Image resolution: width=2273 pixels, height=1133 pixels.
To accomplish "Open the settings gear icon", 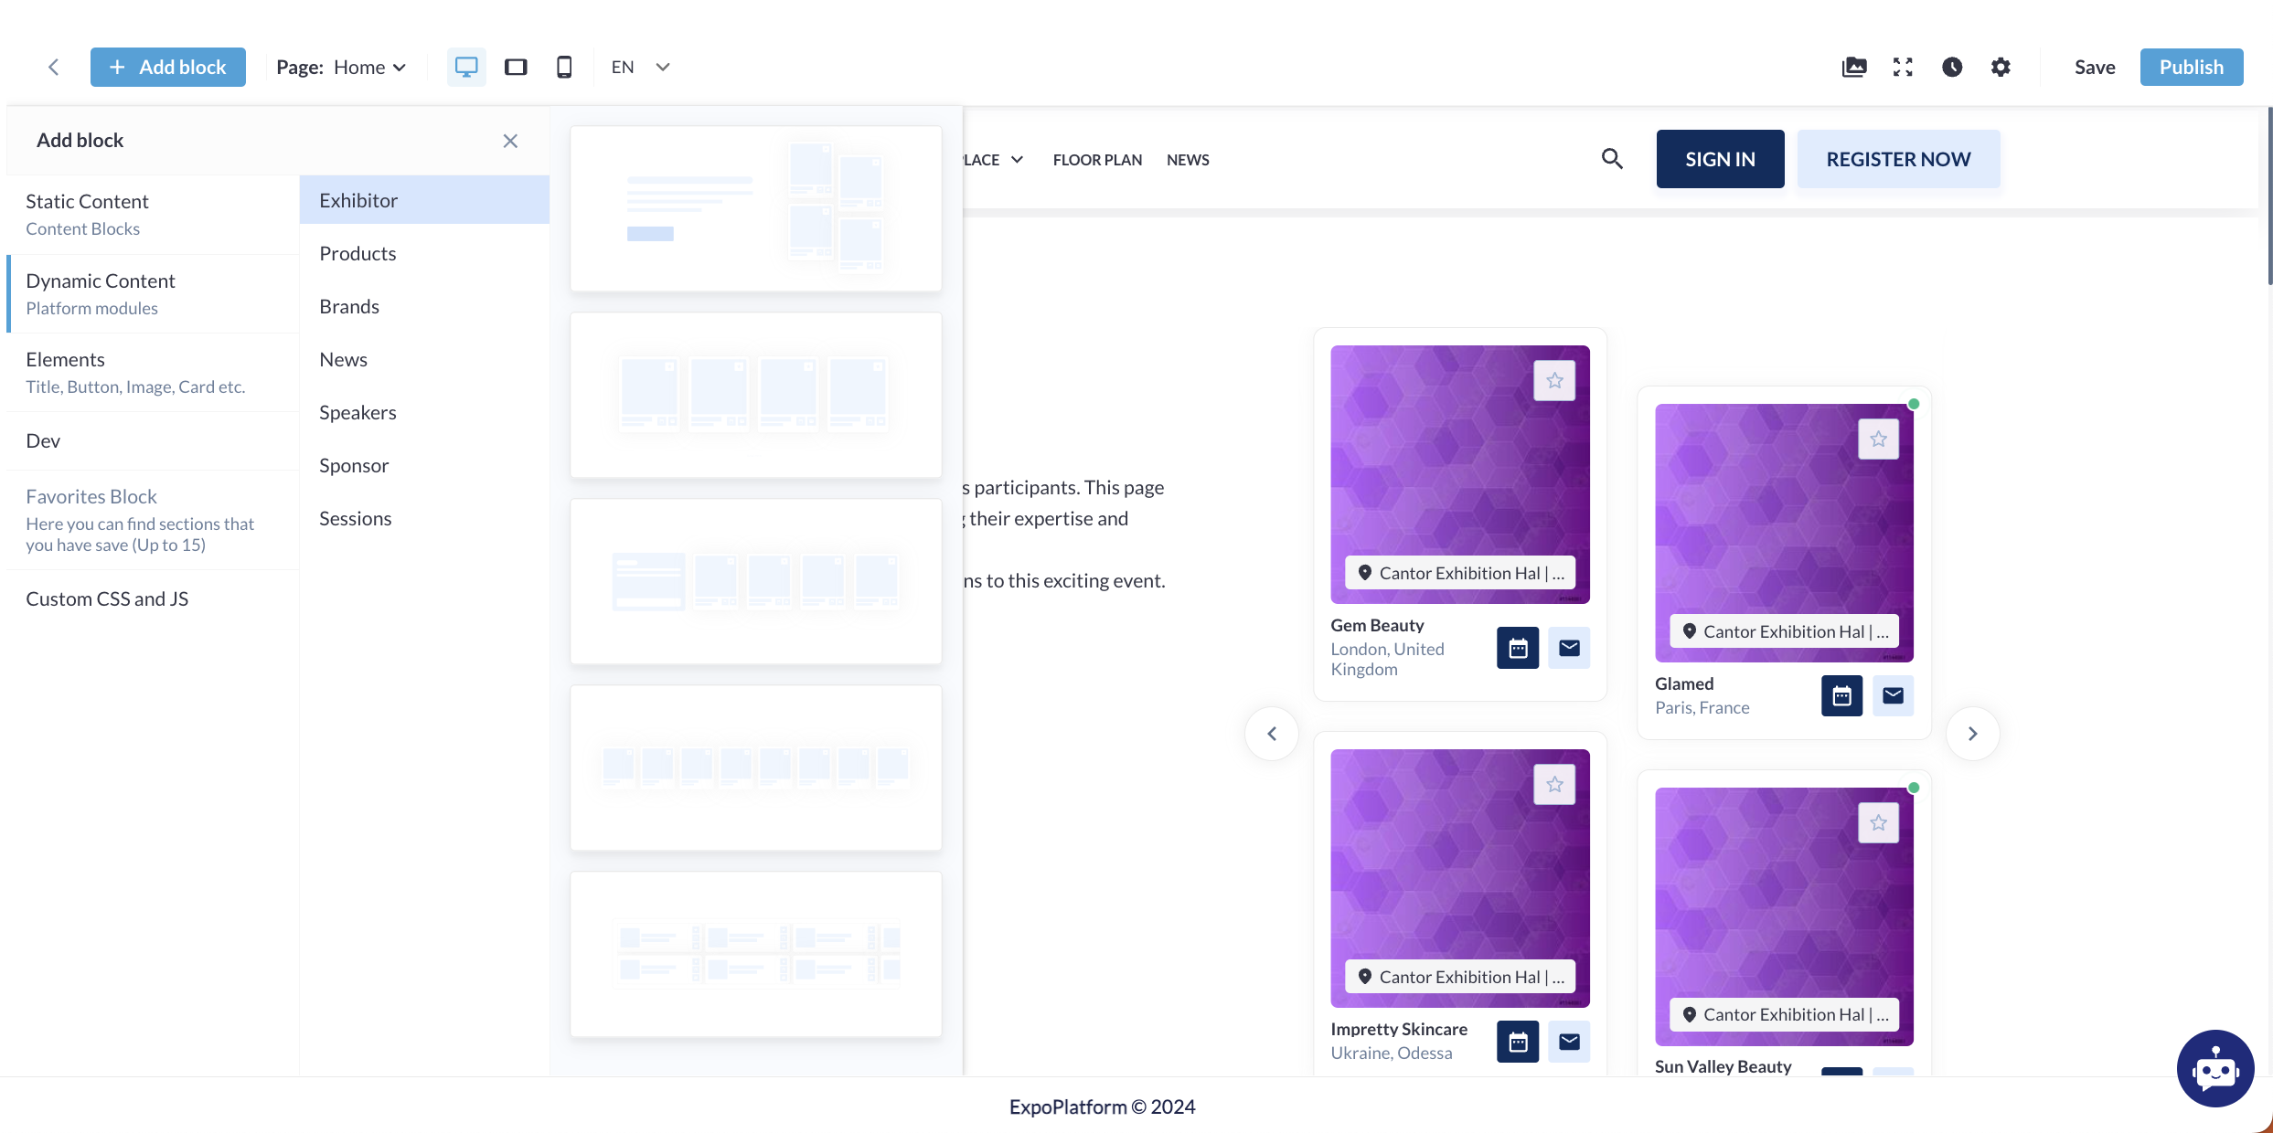I will (2001, 67).
